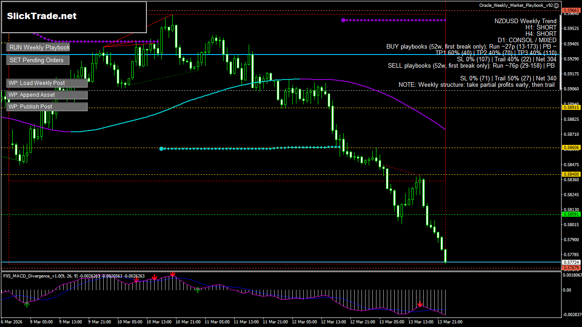Click the SET Pending Orders button
This screenshot has width=582, height=327.
[38, 60]
